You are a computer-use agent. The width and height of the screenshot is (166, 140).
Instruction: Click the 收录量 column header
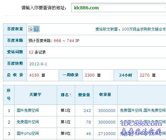click(105, 95)
